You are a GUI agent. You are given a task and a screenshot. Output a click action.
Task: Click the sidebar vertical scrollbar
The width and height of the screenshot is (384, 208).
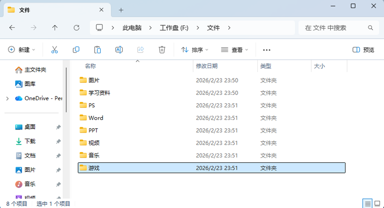click(66, 90)
